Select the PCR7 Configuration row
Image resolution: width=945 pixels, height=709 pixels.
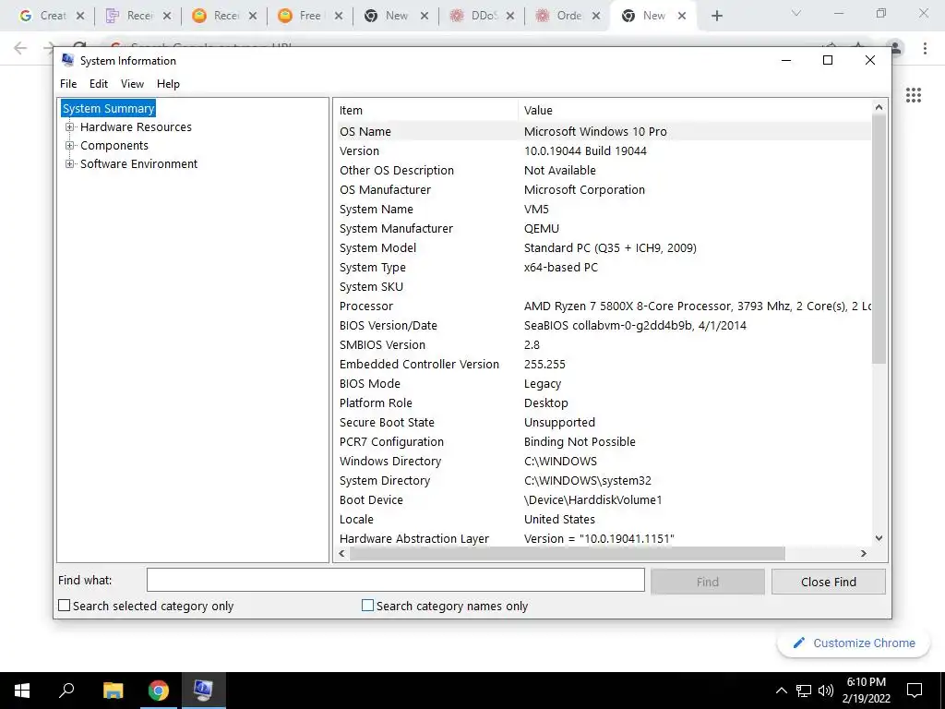point(604,442)
